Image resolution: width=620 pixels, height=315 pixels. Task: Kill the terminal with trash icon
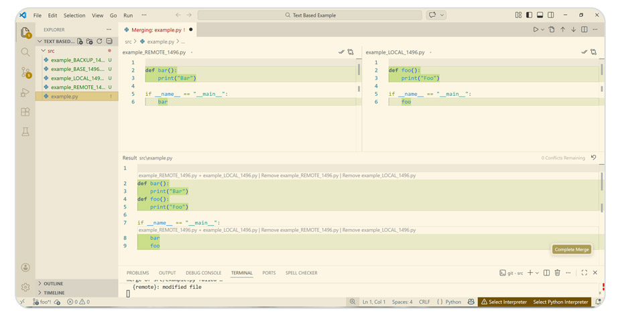(557, 273)
